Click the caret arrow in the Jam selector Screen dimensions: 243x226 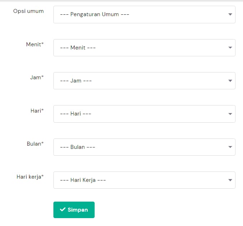point(230,81)
